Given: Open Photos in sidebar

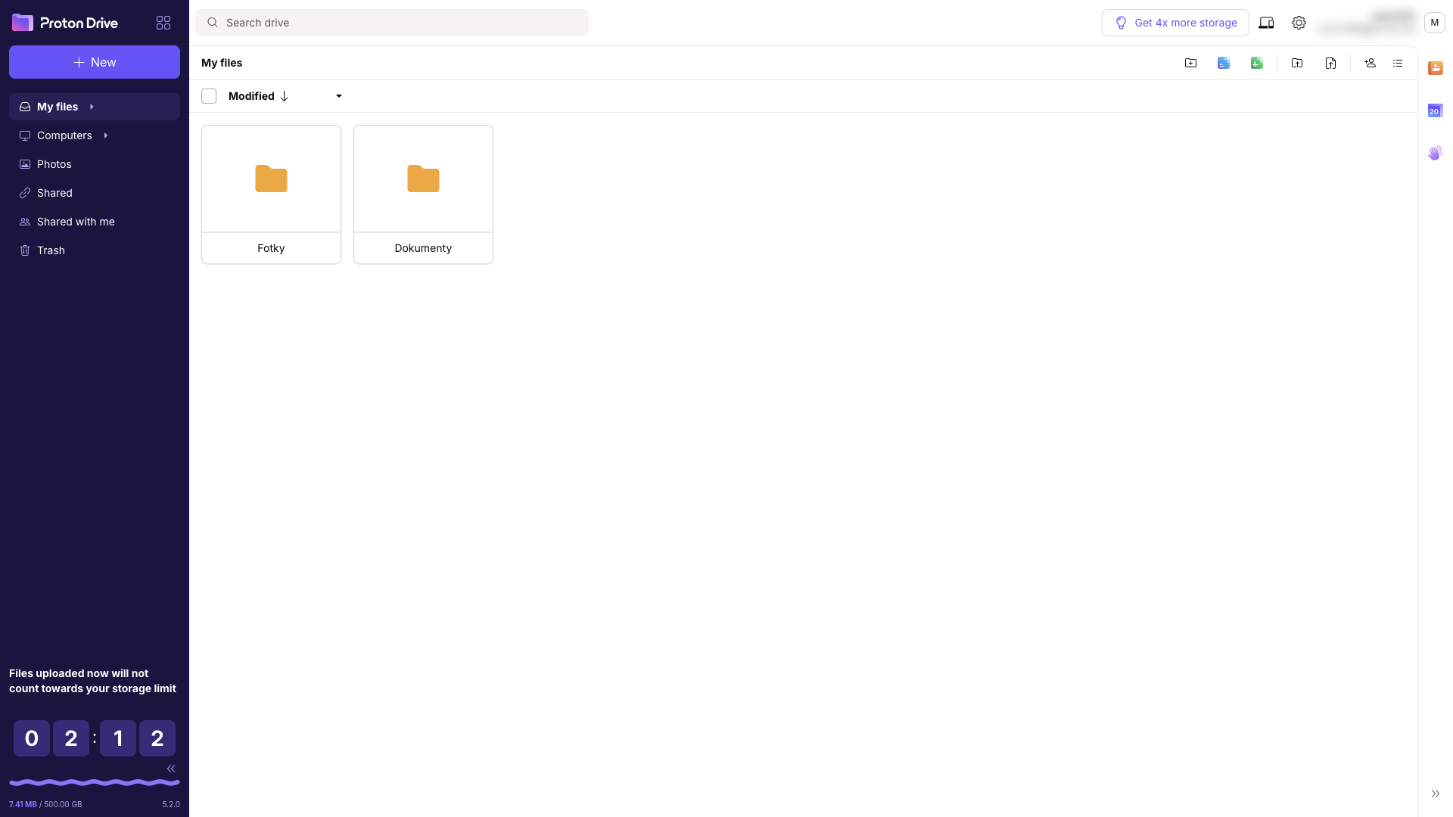Looking at the screenshot, I should coord(95,164).
